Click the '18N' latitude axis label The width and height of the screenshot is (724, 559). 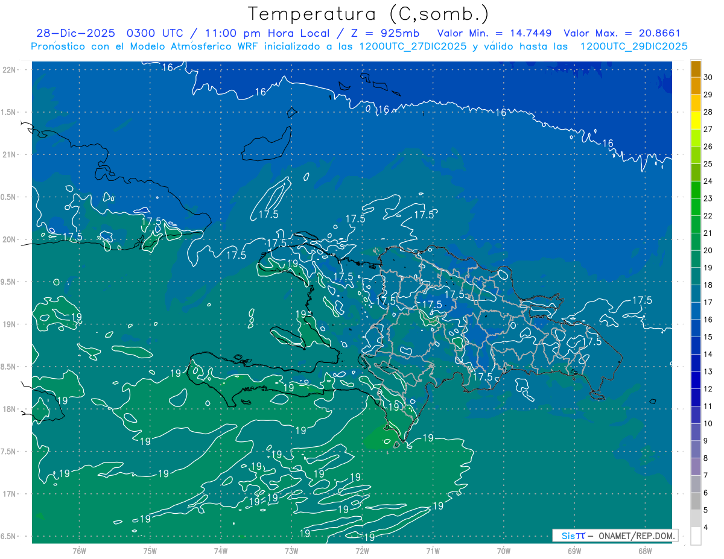pyautogui.click(x=9, y=409)
